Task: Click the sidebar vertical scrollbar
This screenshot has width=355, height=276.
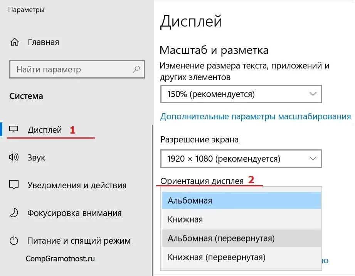Action: 152,200
